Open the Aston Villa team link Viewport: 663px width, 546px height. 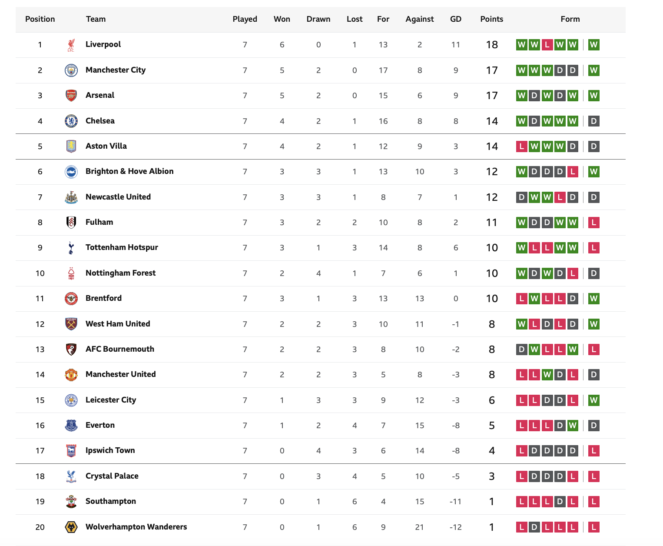(x=106, y=146)
